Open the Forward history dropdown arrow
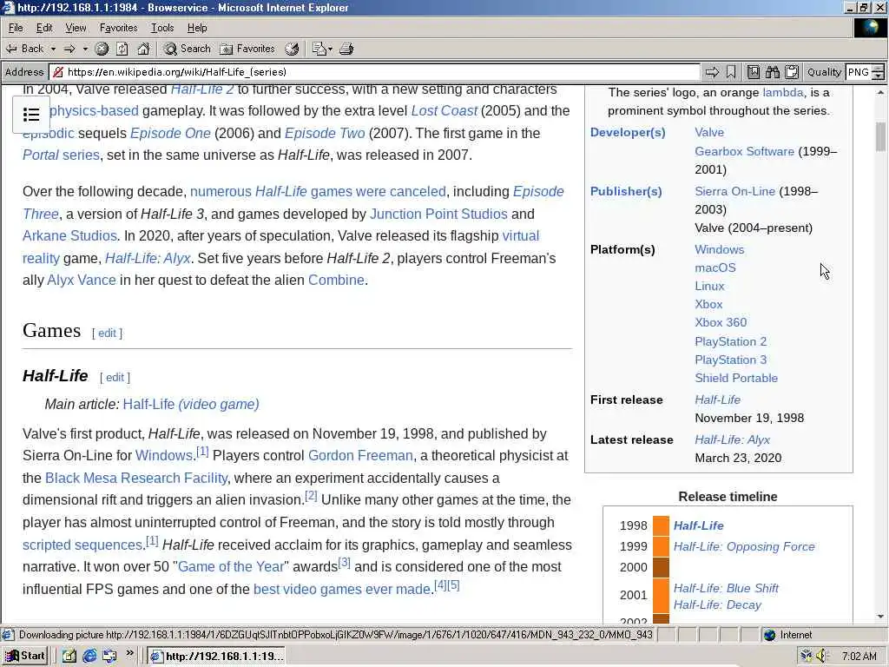 click(x=85, y=49)
